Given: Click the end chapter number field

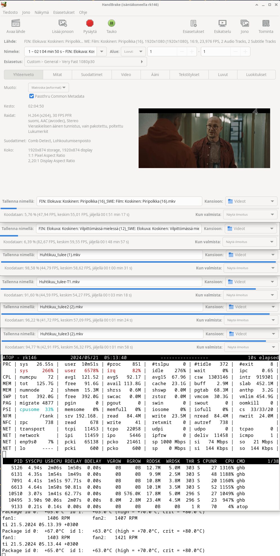Looking at the screenshot, I should click(216, 52).
